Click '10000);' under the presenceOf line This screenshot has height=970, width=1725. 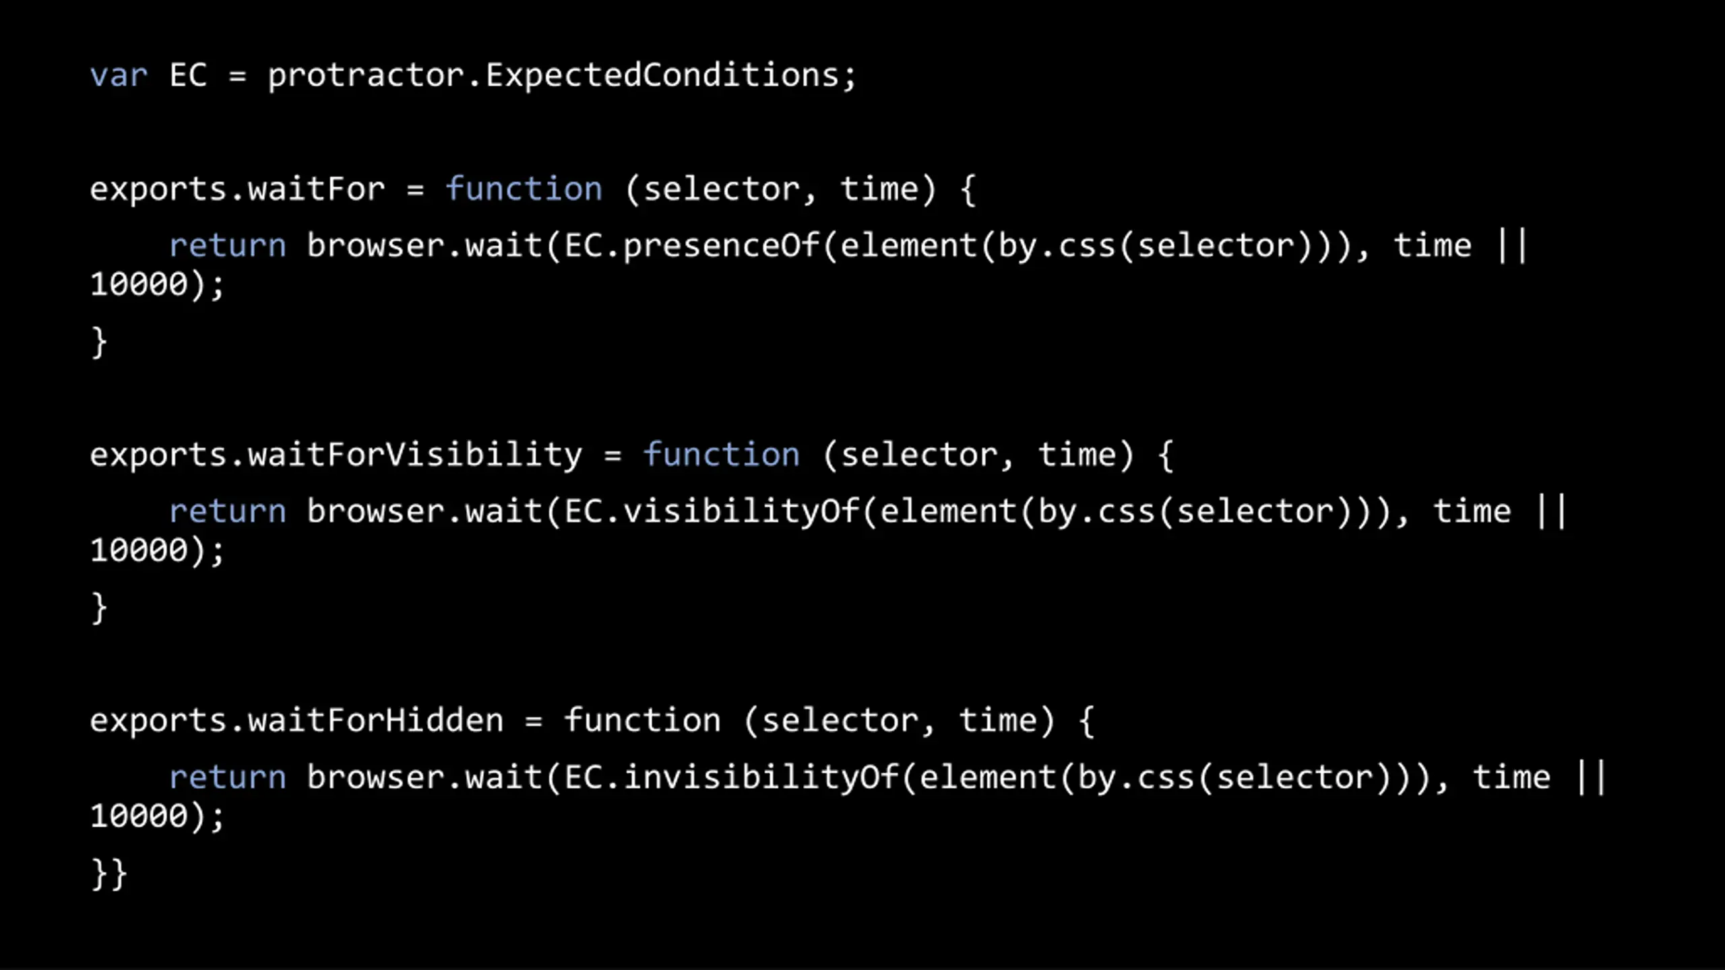pyautogui.click(x=157, y=286)
